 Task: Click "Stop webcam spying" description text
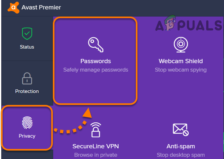[181, 70]
